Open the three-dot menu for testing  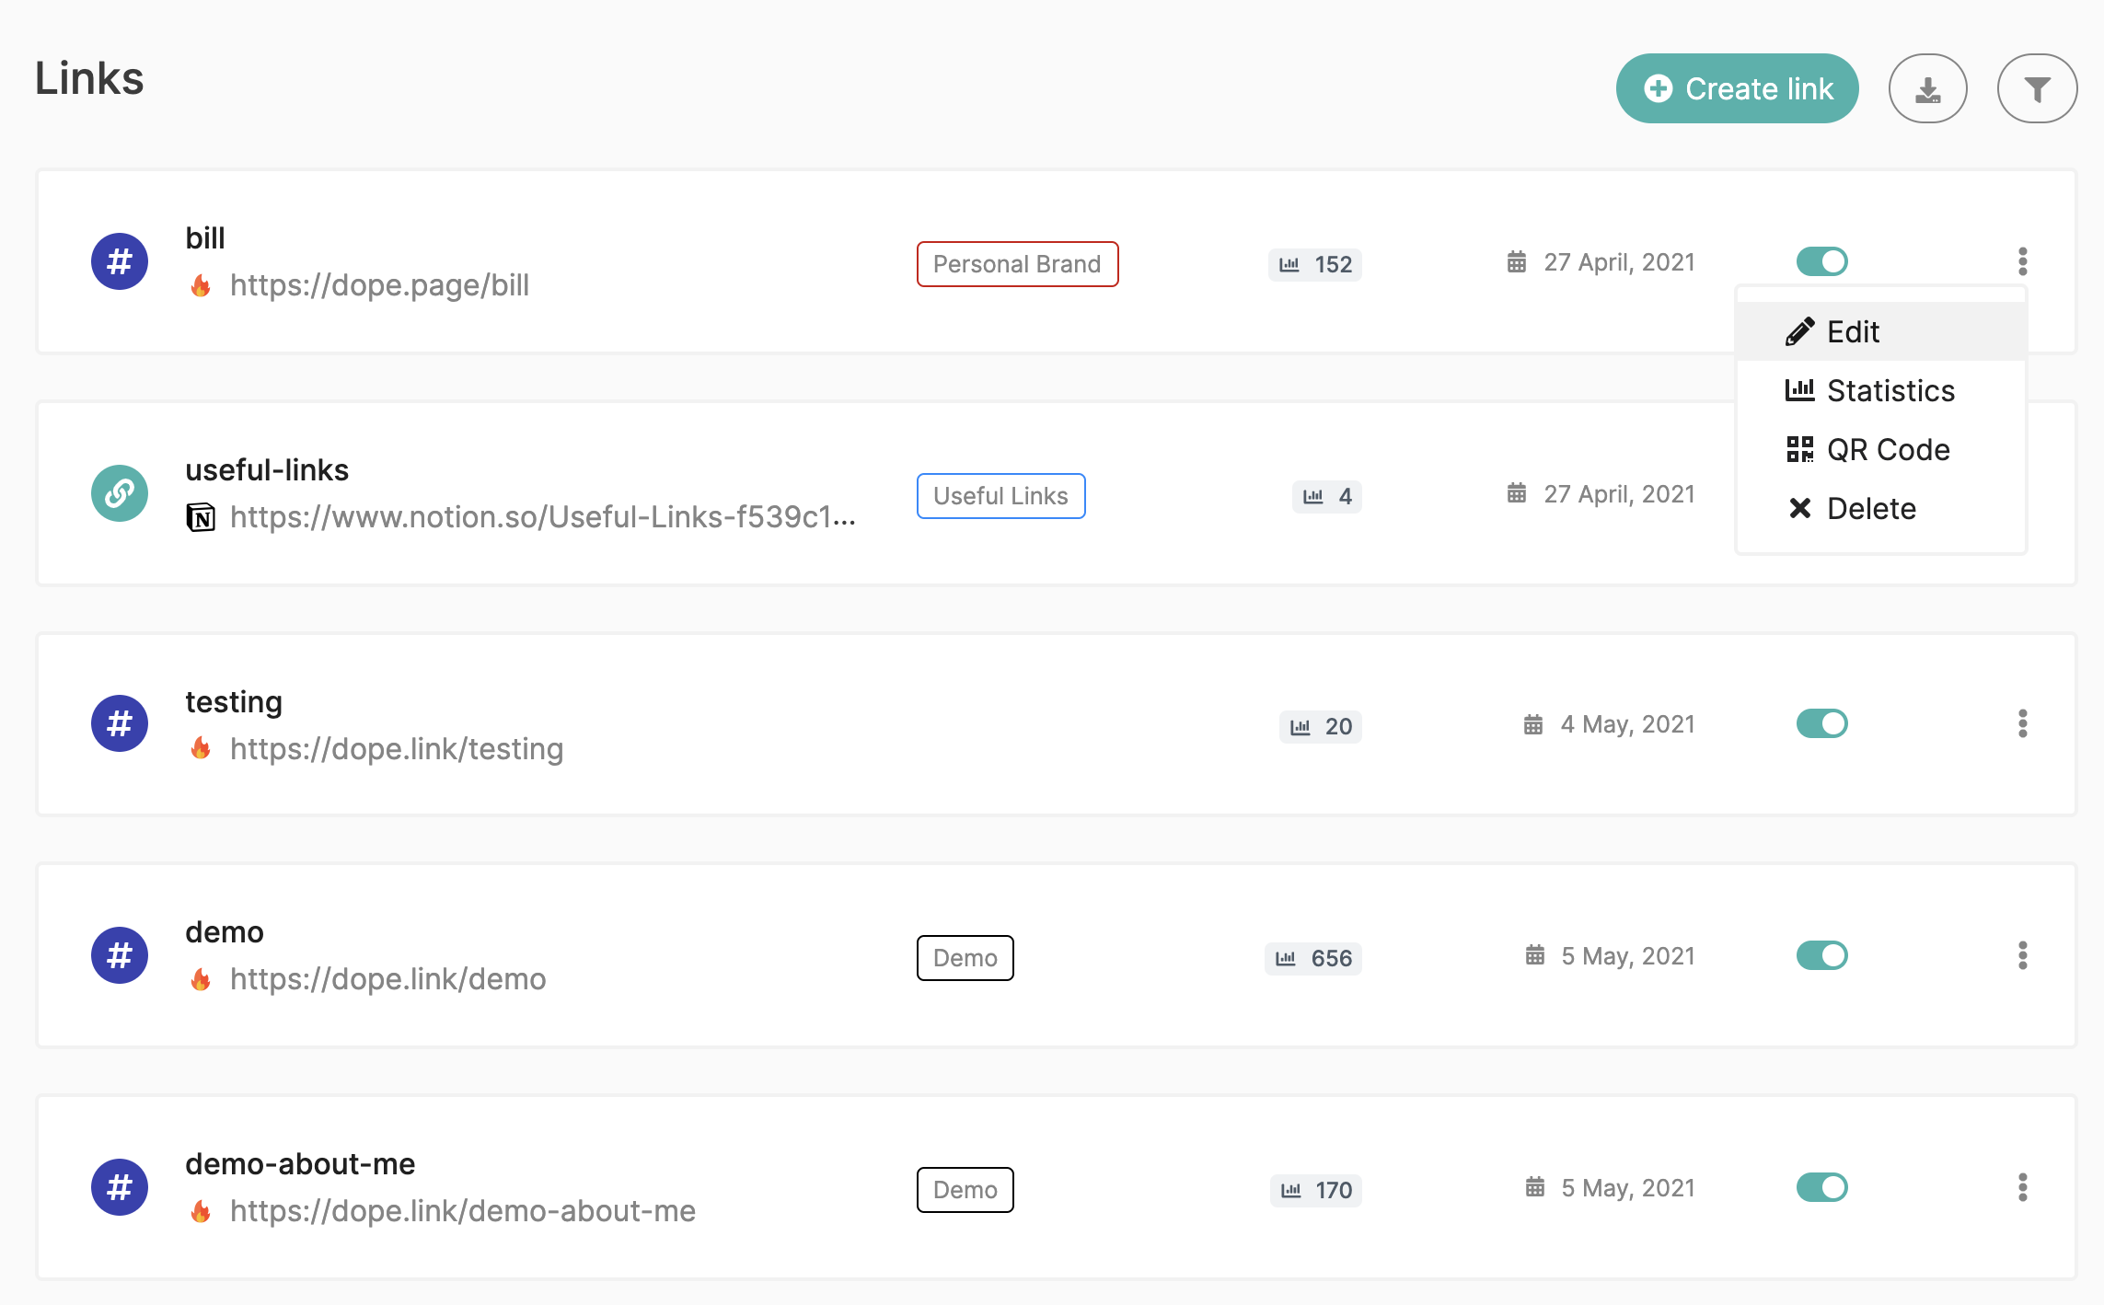point(2023,723)
